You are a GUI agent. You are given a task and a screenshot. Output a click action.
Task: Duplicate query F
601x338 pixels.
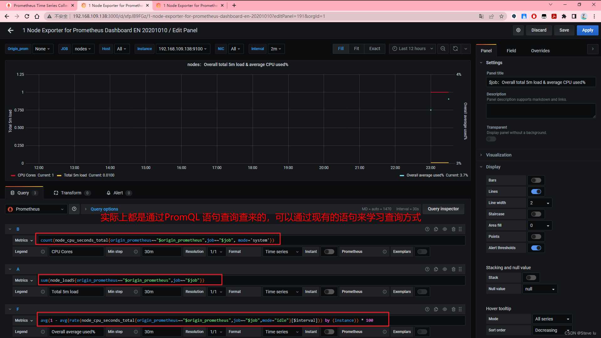click(x=436, y=310)
